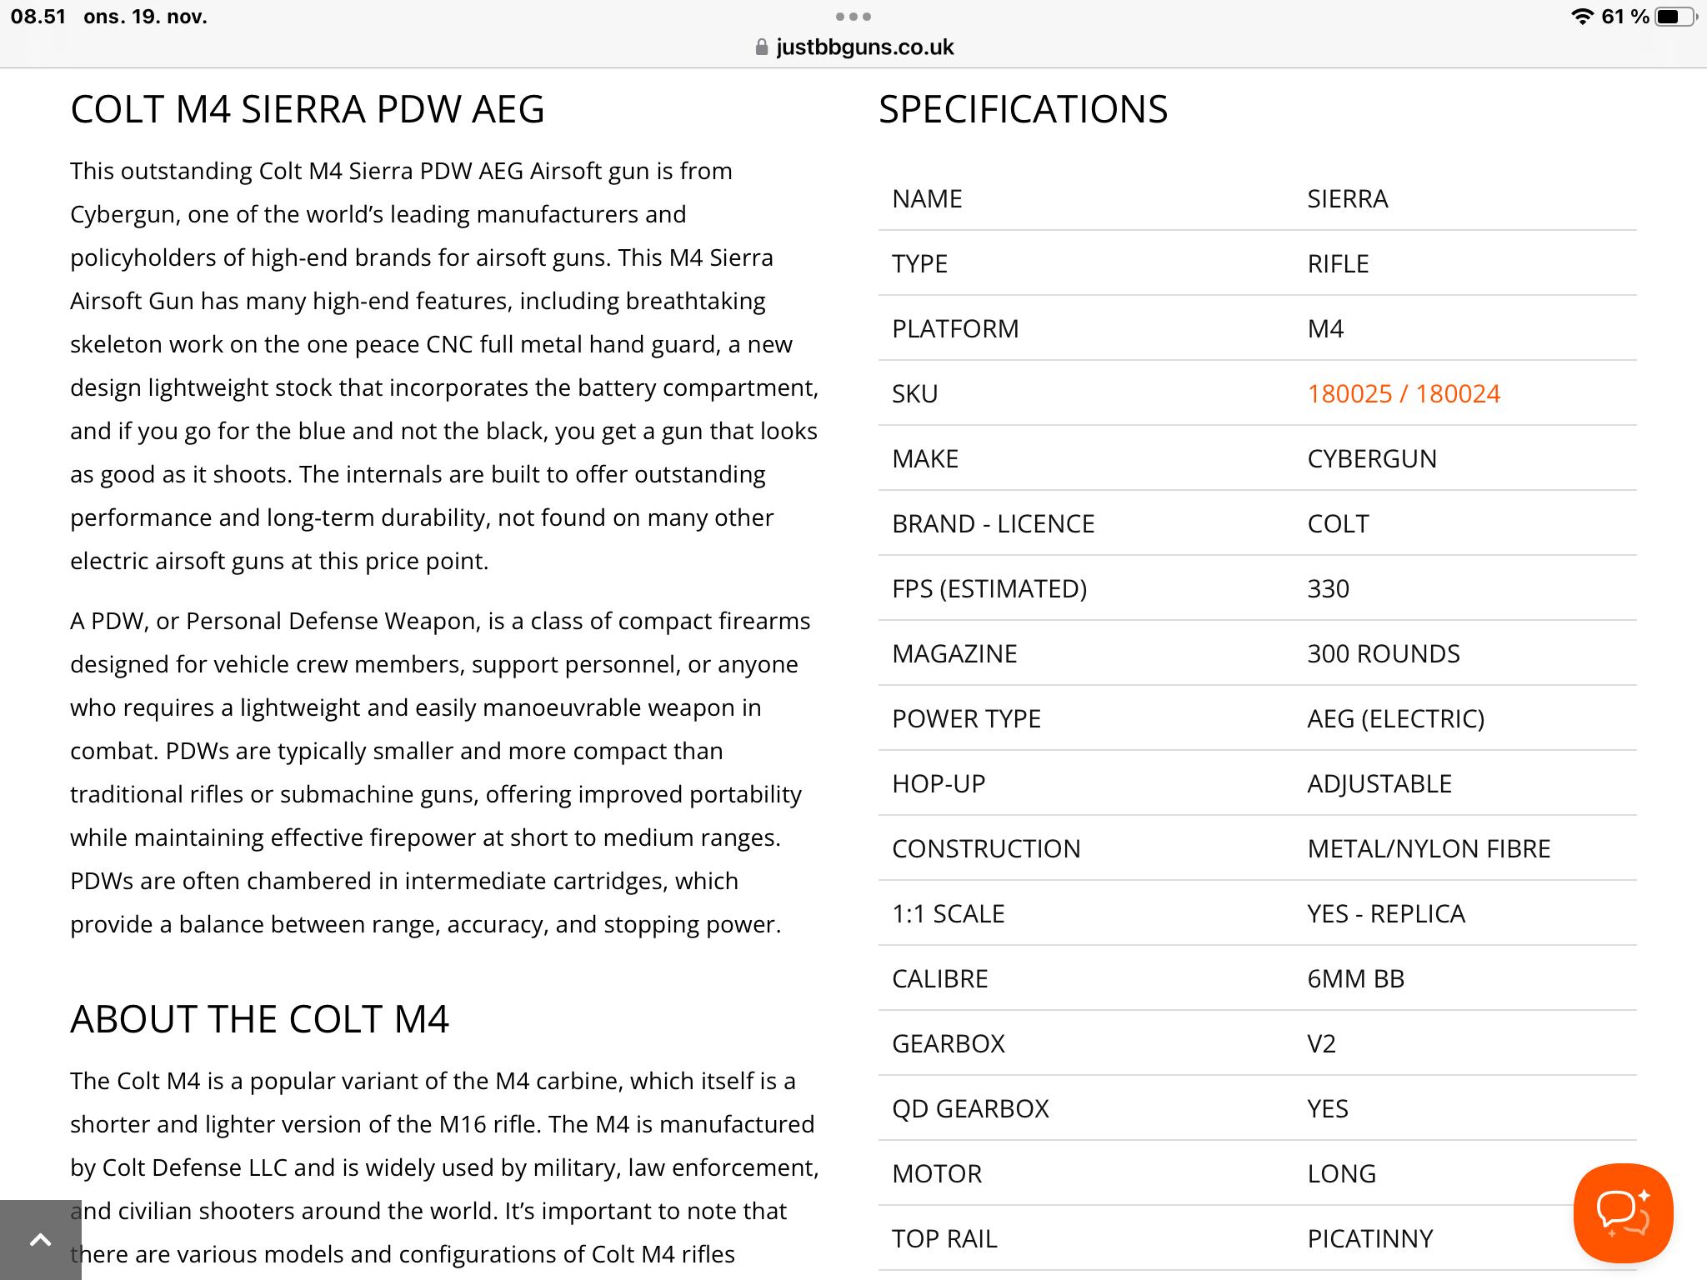Click the 'HOP-UP' specification label
This screenshot has width=1707, height=1280.
point(938,783)
